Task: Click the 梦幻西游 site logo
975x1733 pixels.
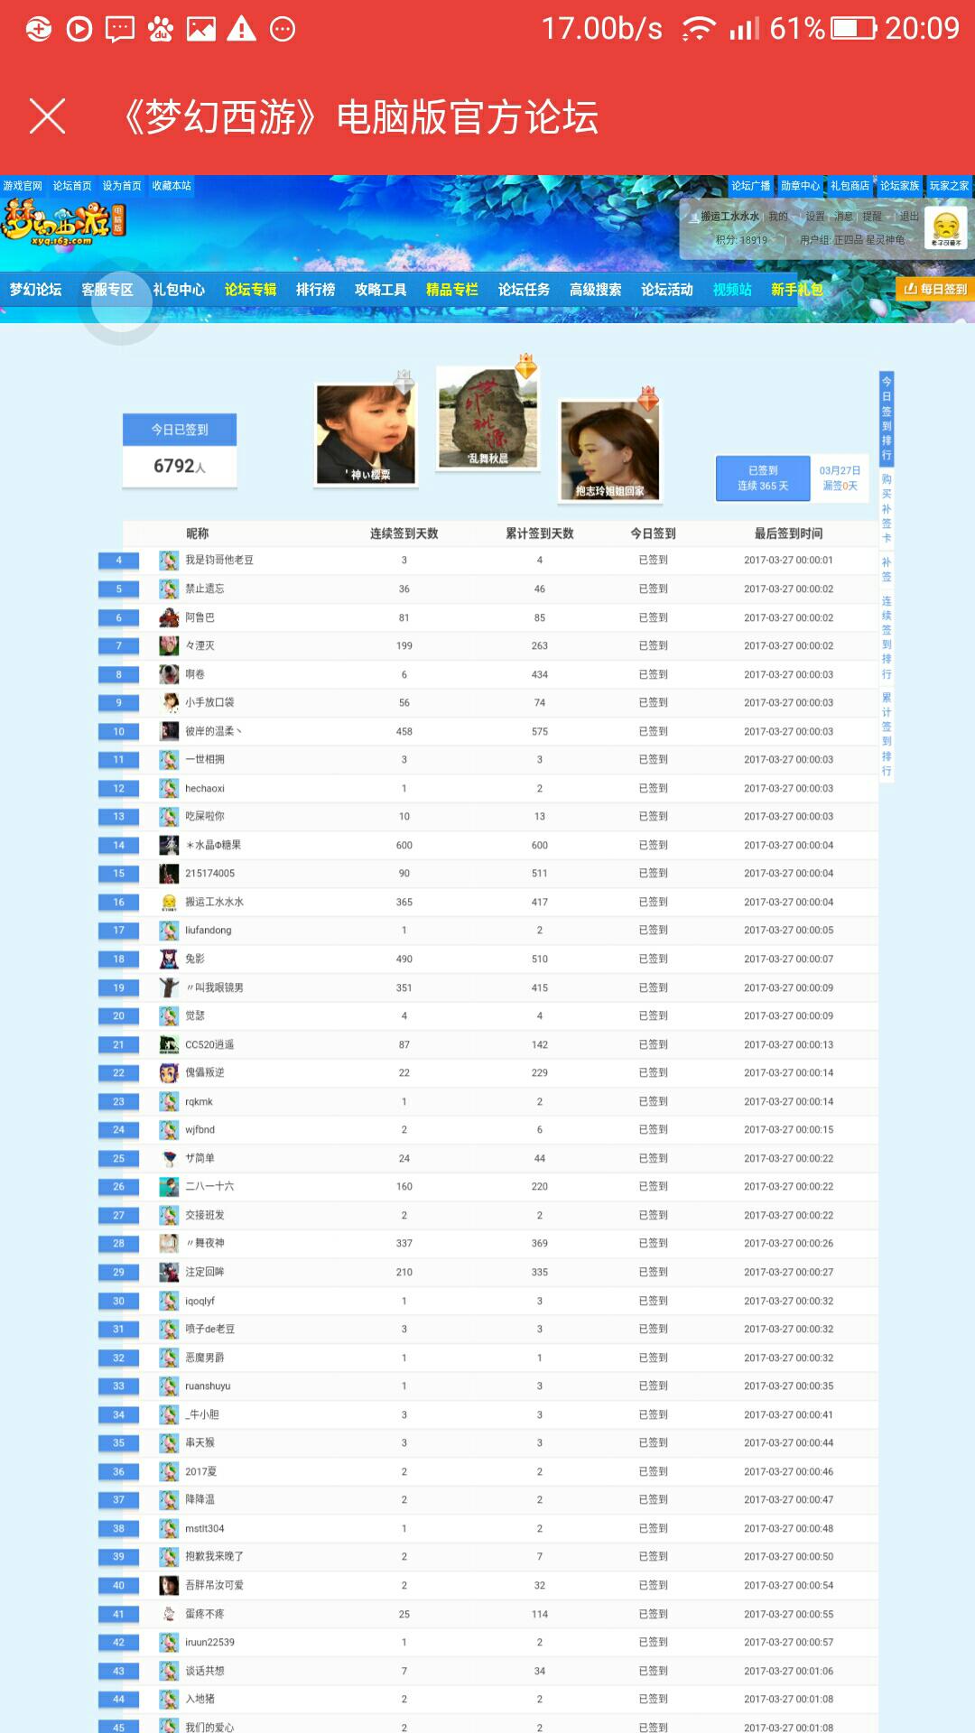Action: (63, 223)
